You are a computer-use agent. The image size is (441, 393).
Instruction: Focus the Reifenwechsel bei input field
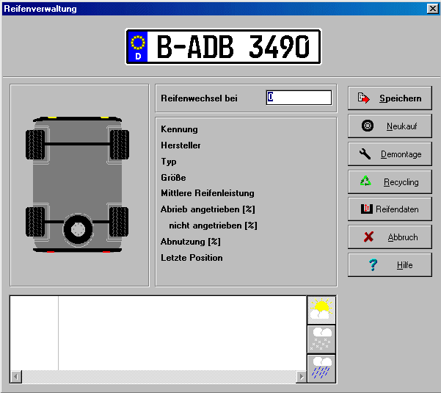coord(299,98)
